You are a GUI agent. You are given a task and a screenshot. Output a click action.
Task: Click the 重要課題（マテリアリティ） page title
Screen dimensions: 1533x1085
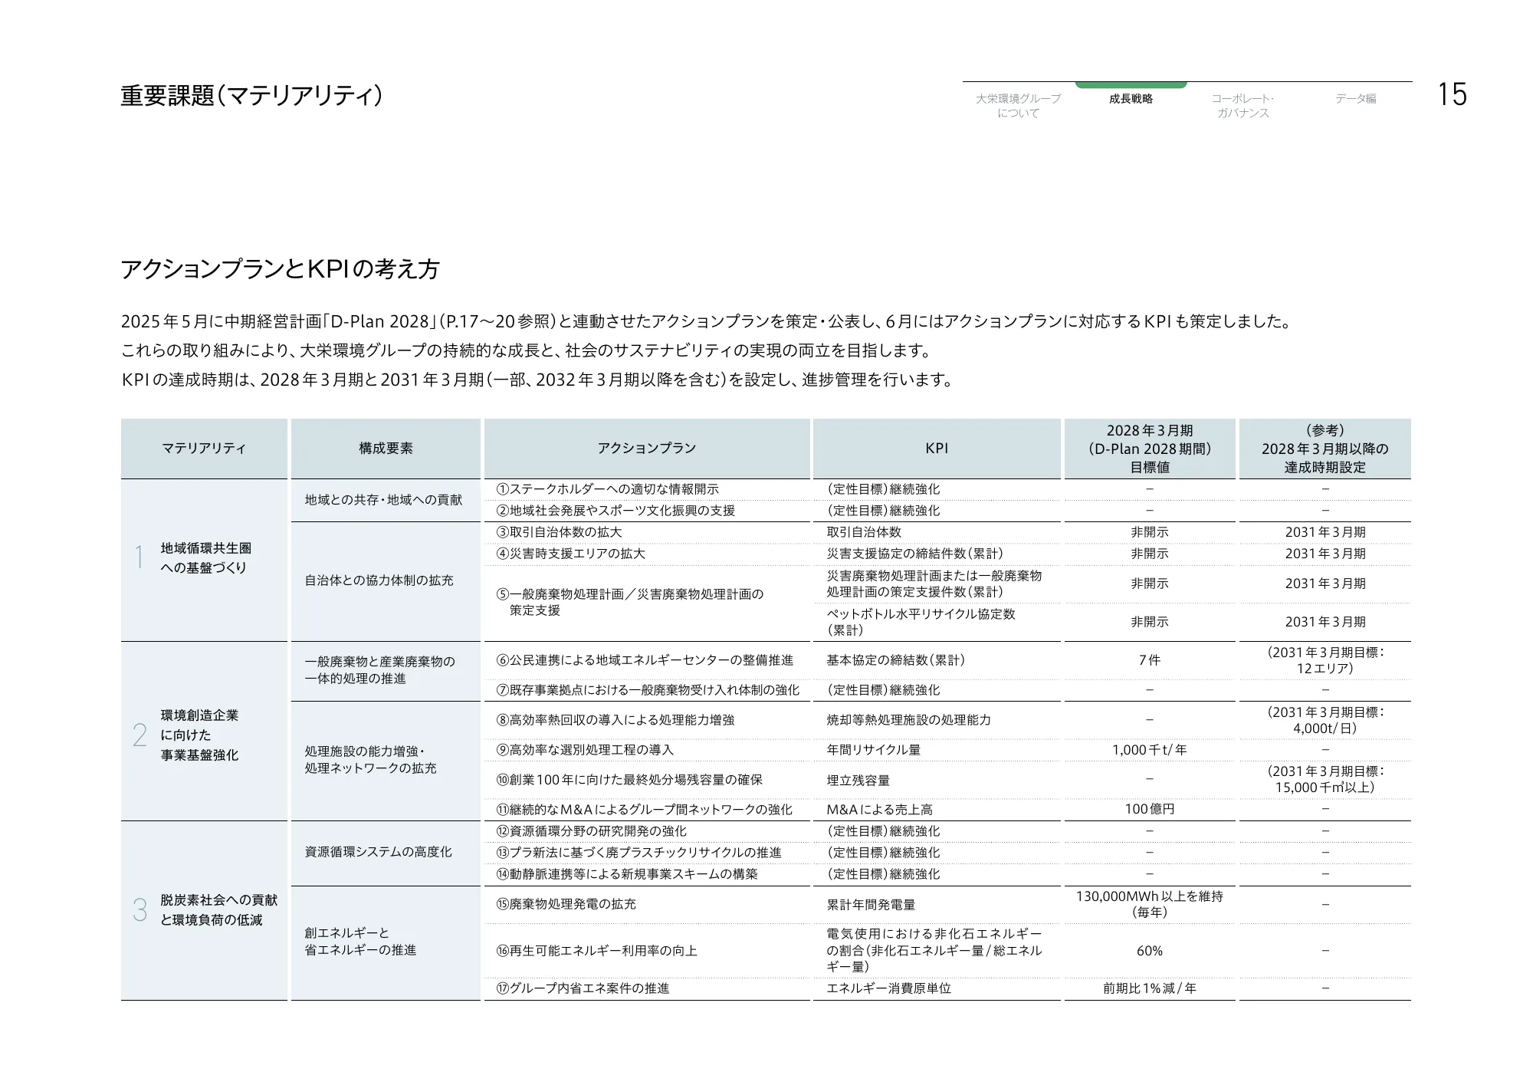[x=253, y=94]
